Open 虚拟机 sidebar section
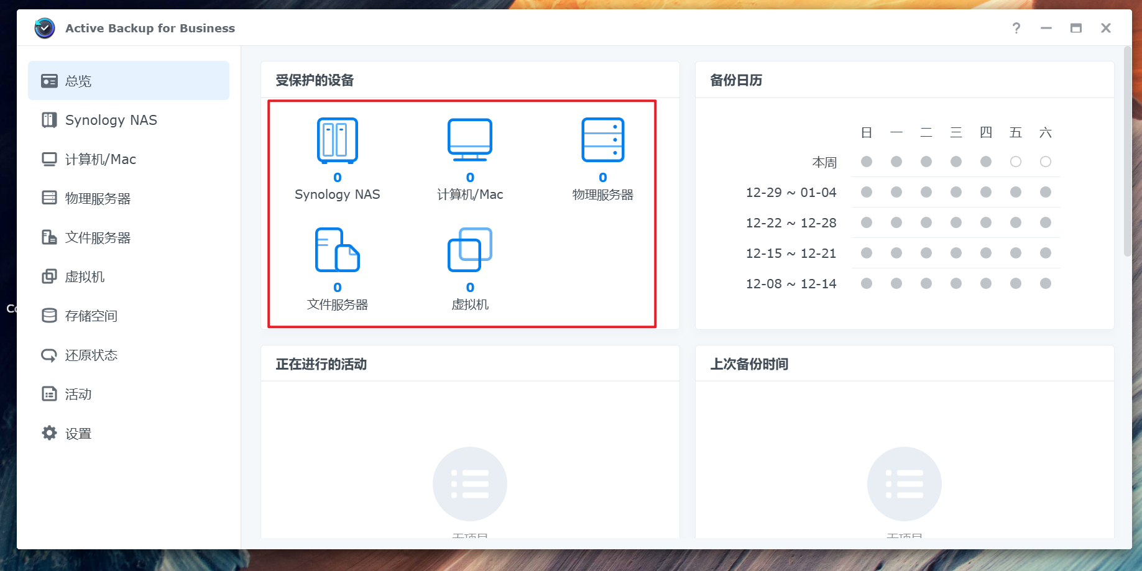Viewport: 1142px width, 571px height. pyautogui.click(x=129, y=276)
